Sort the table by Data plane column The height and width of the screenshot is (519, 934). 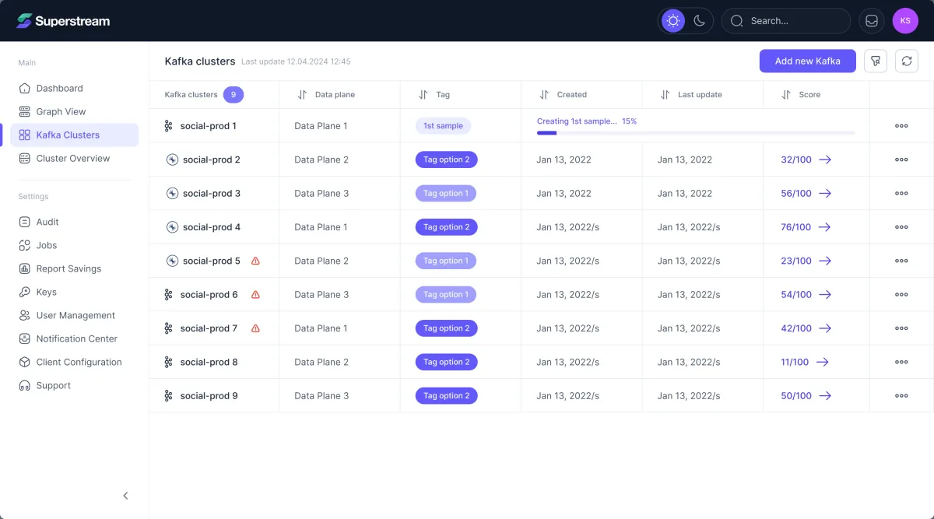pyautogui.click(x=302, y=95)
